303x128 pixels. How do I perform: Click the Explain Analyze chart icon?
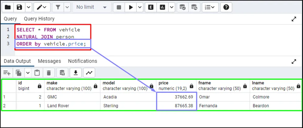162,7
